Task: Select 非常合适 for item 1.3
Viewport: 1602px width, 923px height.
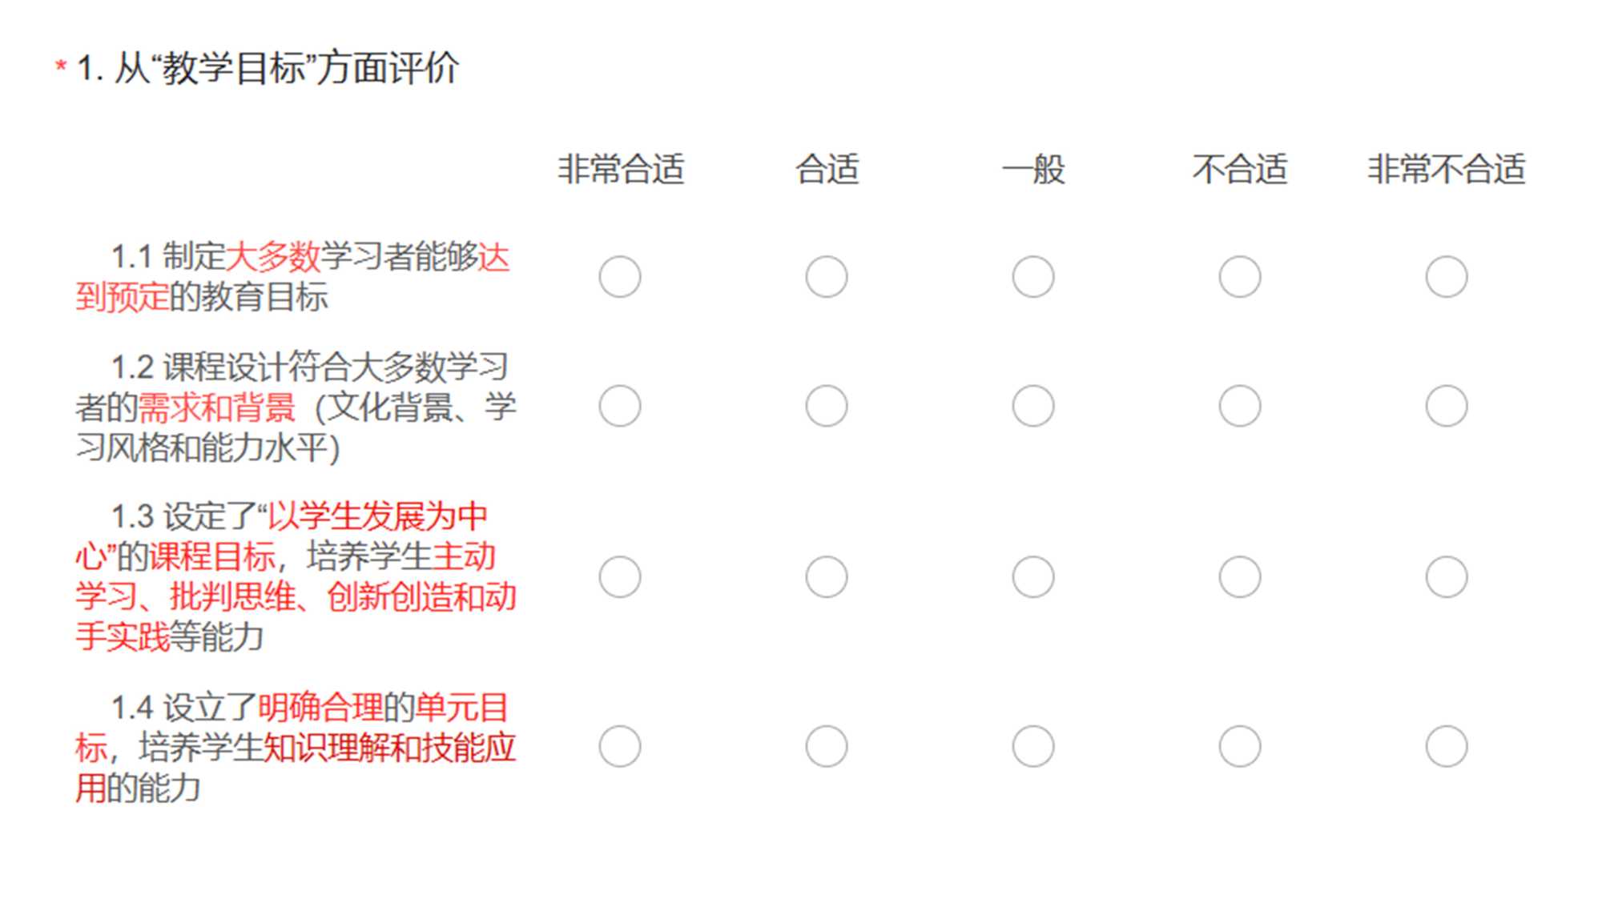Action: point(620,576)
